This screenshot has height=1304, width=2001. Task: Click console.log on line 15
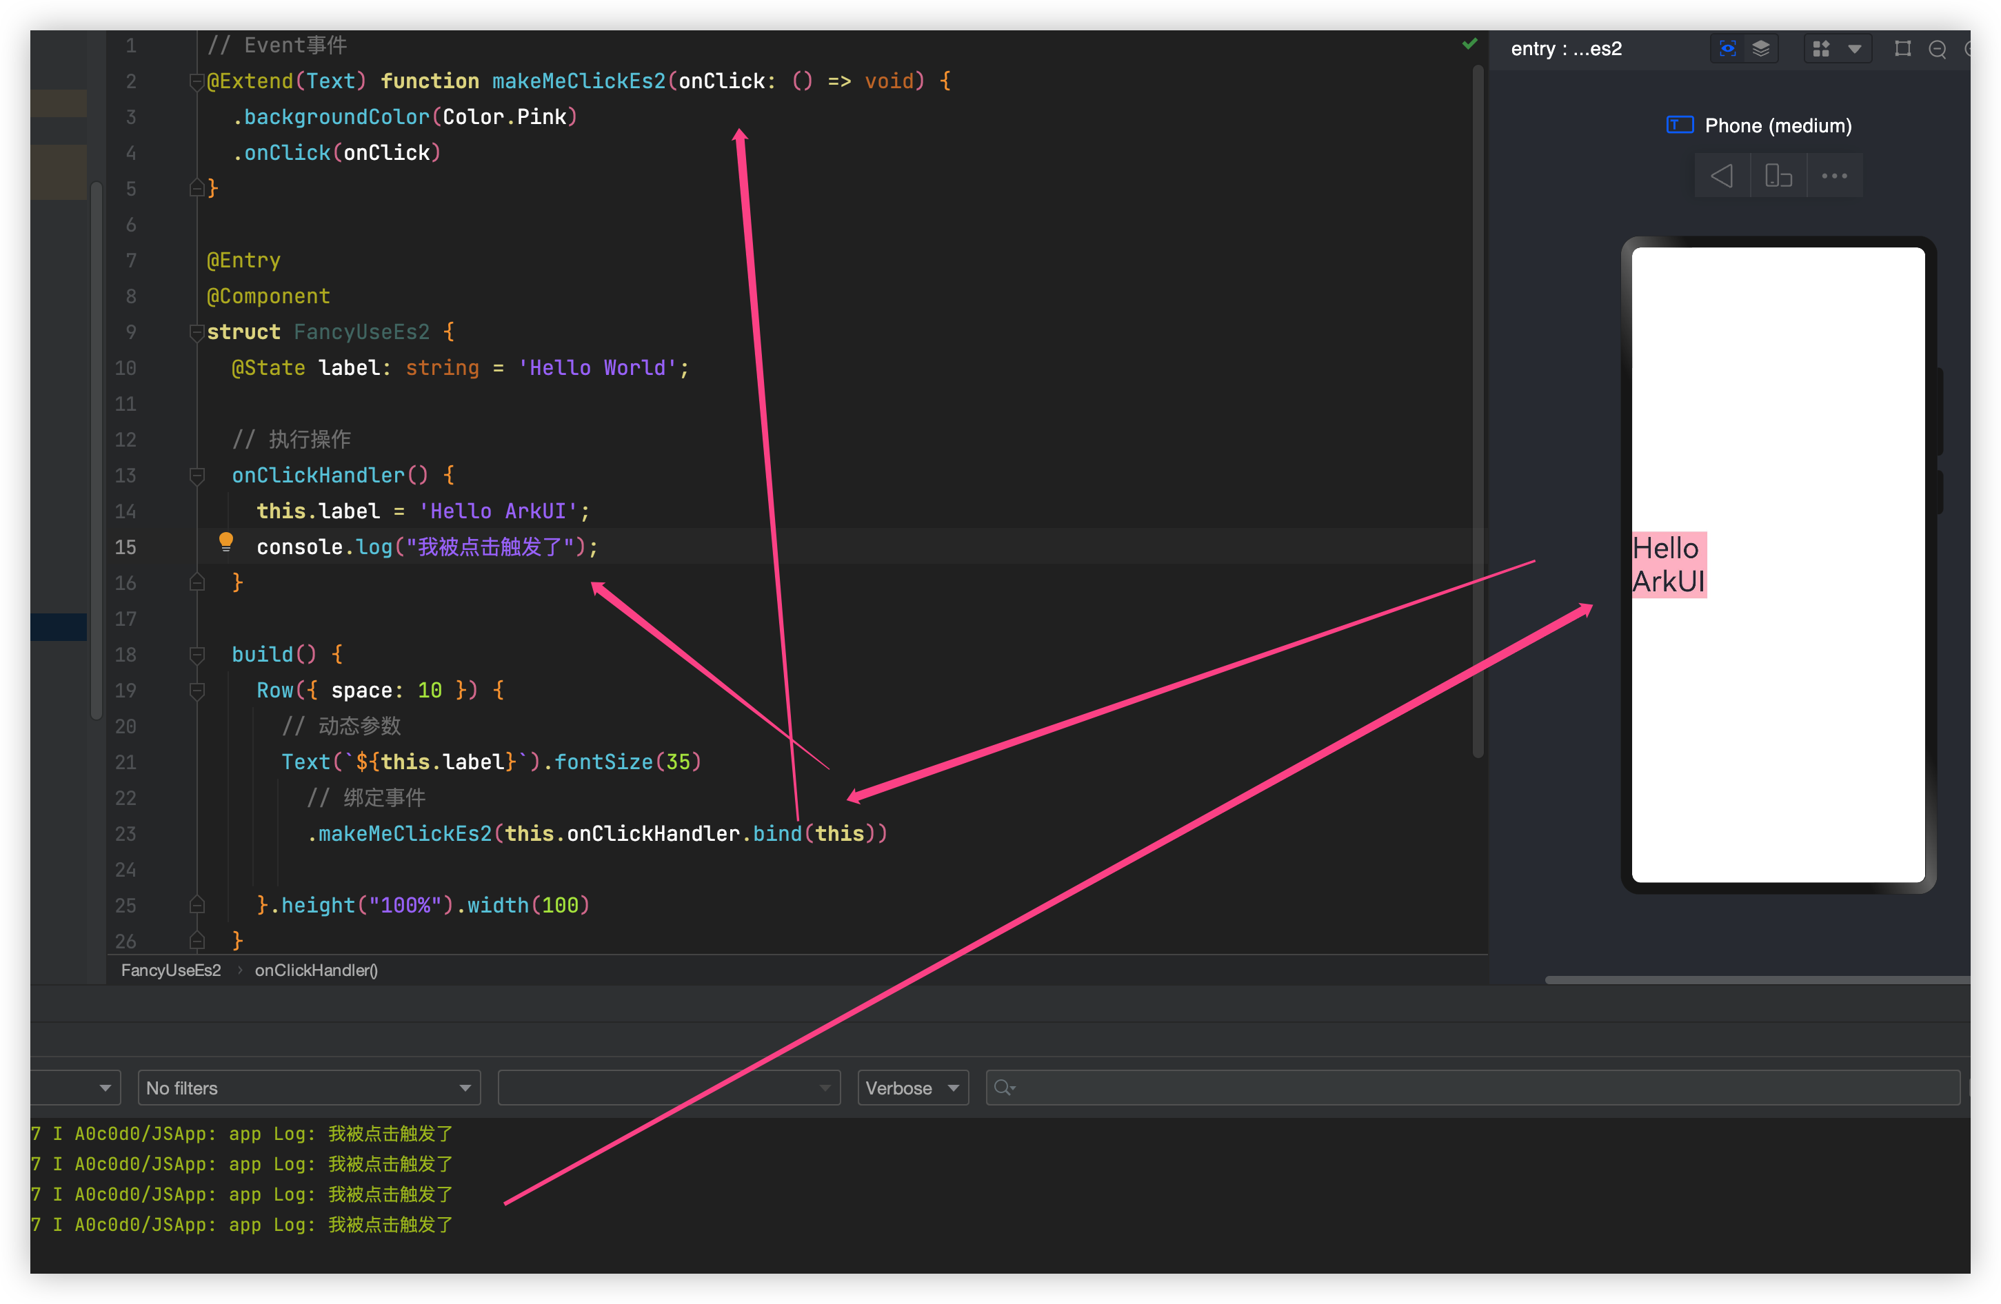tap(325, 547)
